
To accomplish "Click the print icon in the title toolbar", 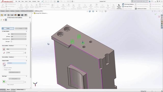I will (58, 1).
